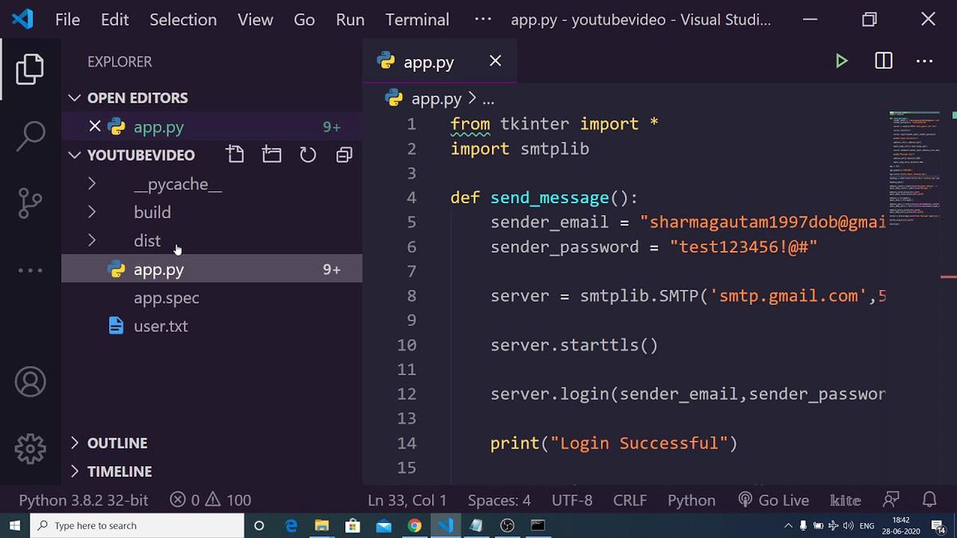Open the Manage settings gear icon
The image size is (957, 538).
pos(30,449)
